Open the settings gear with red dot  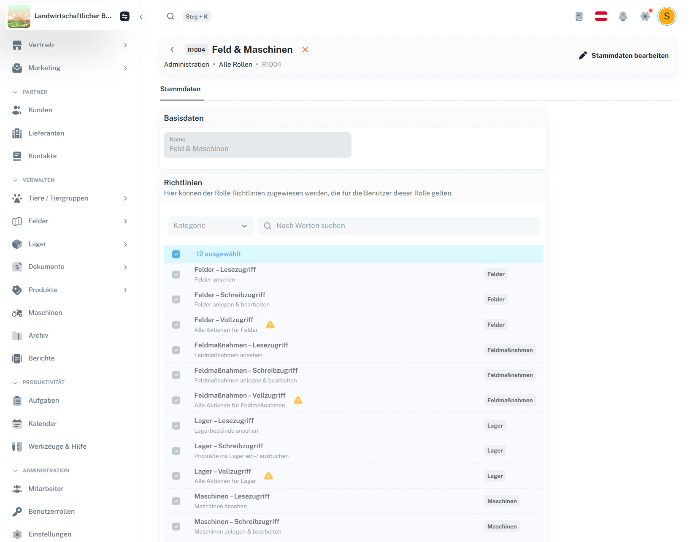pos(645,16)
